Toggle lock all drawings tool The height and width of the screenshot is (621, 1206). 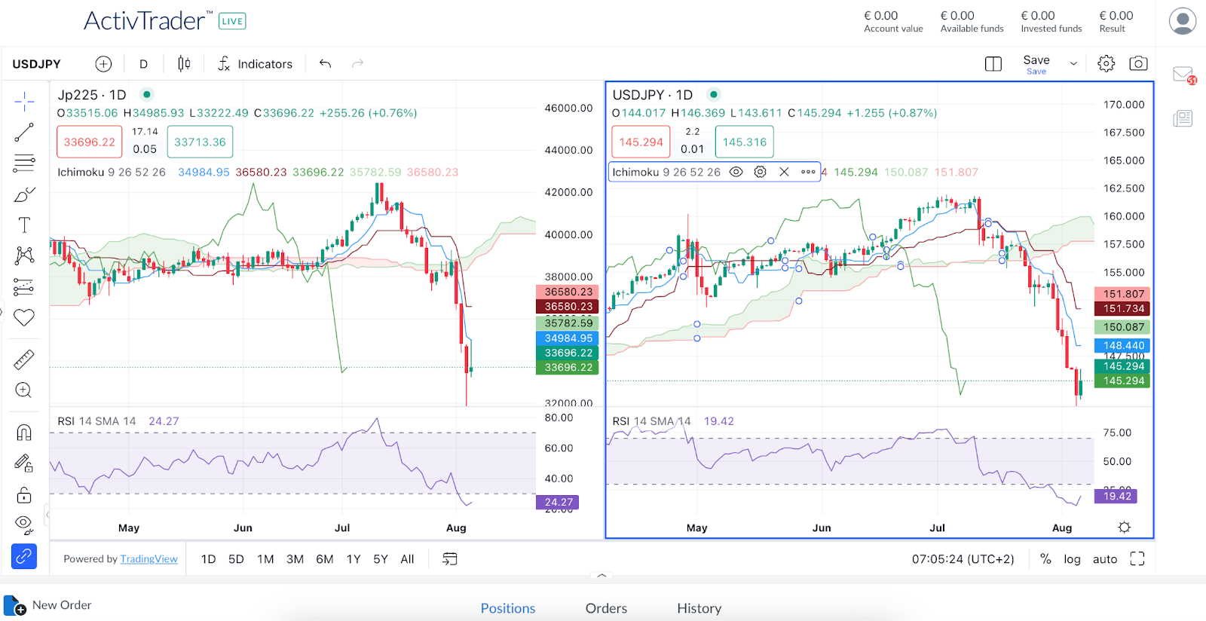(x=24, y=495)
